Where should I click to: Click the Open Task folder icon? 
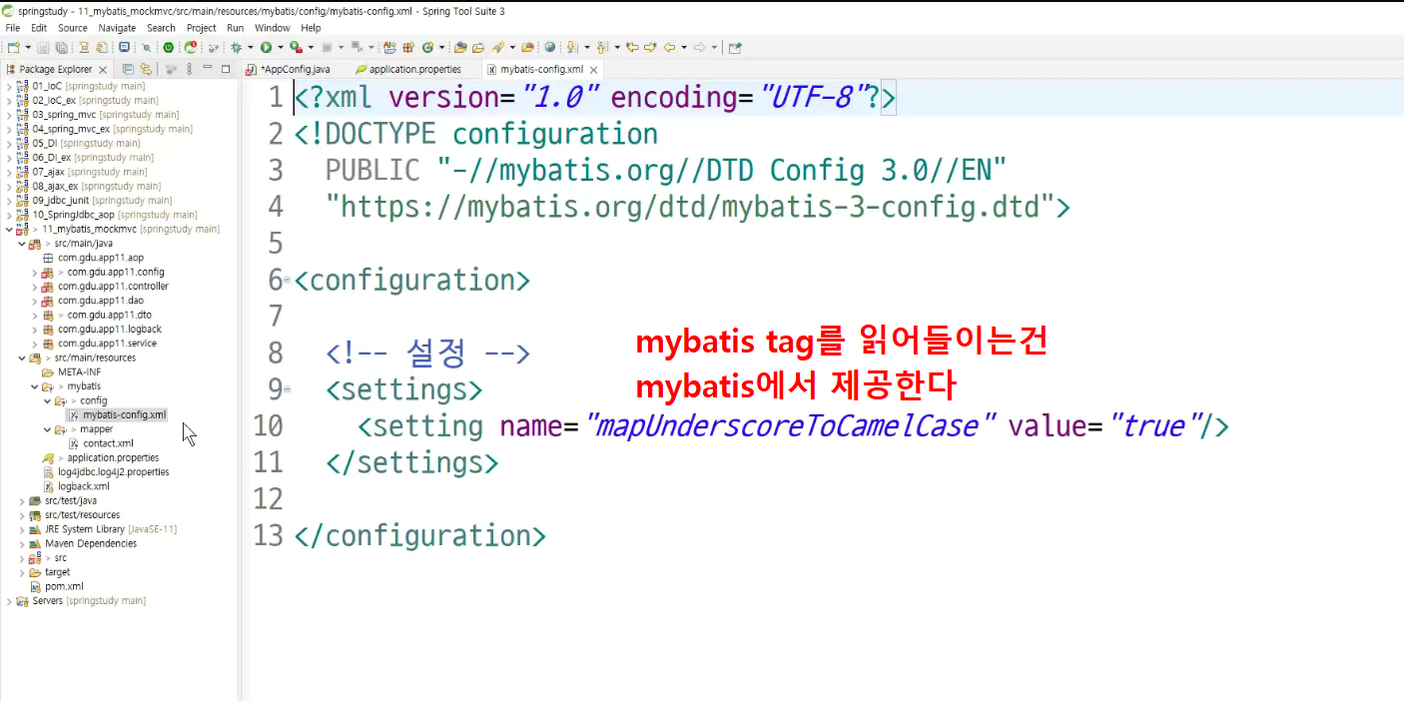477,47
